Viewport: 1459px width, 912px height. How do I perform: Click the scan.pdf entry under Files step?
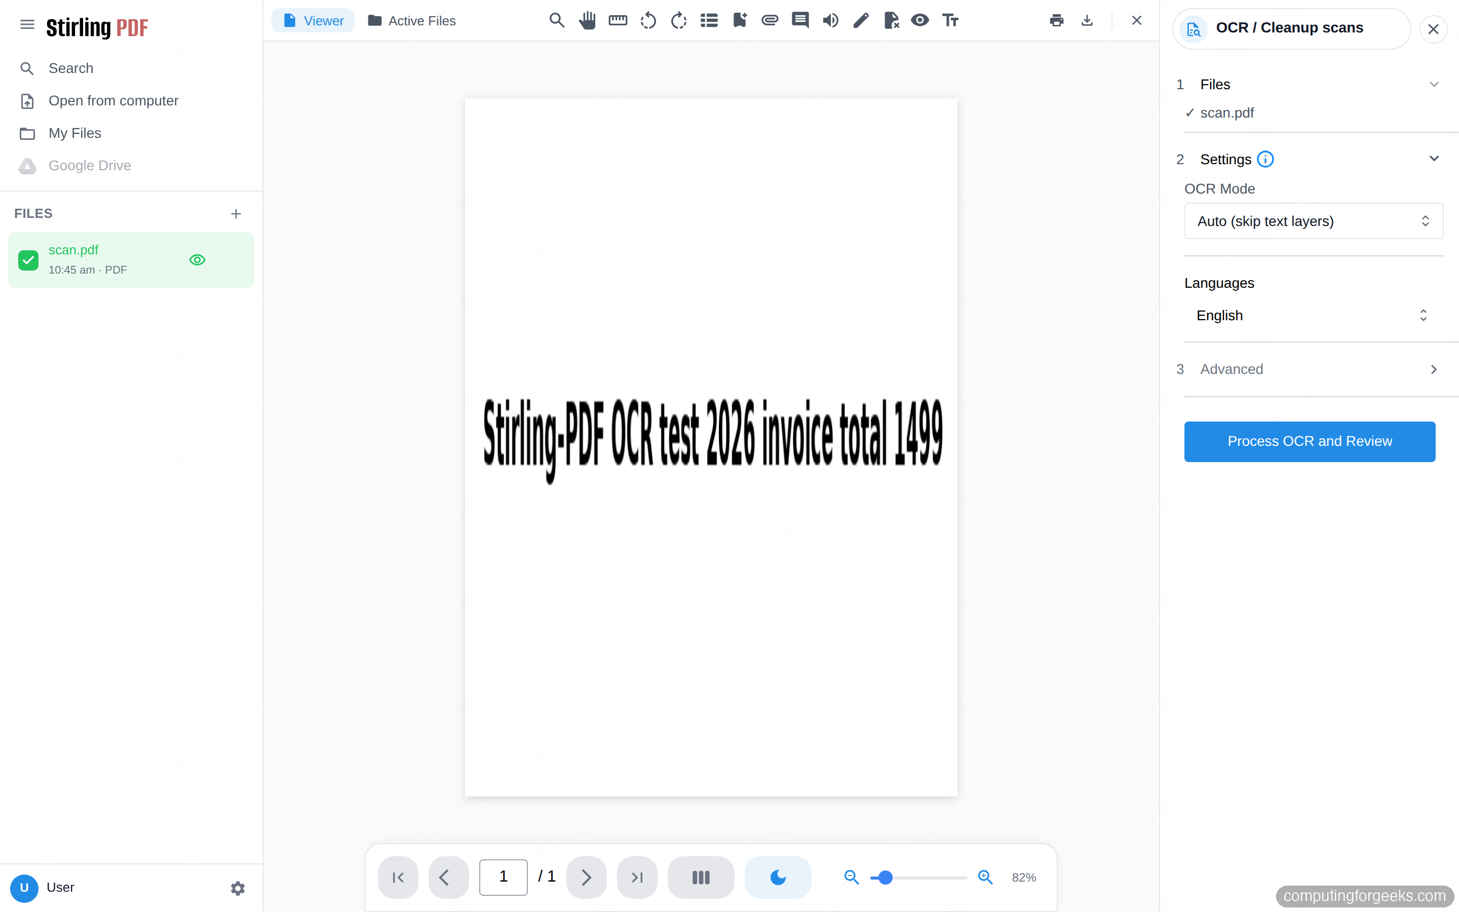coord(1226,113)
